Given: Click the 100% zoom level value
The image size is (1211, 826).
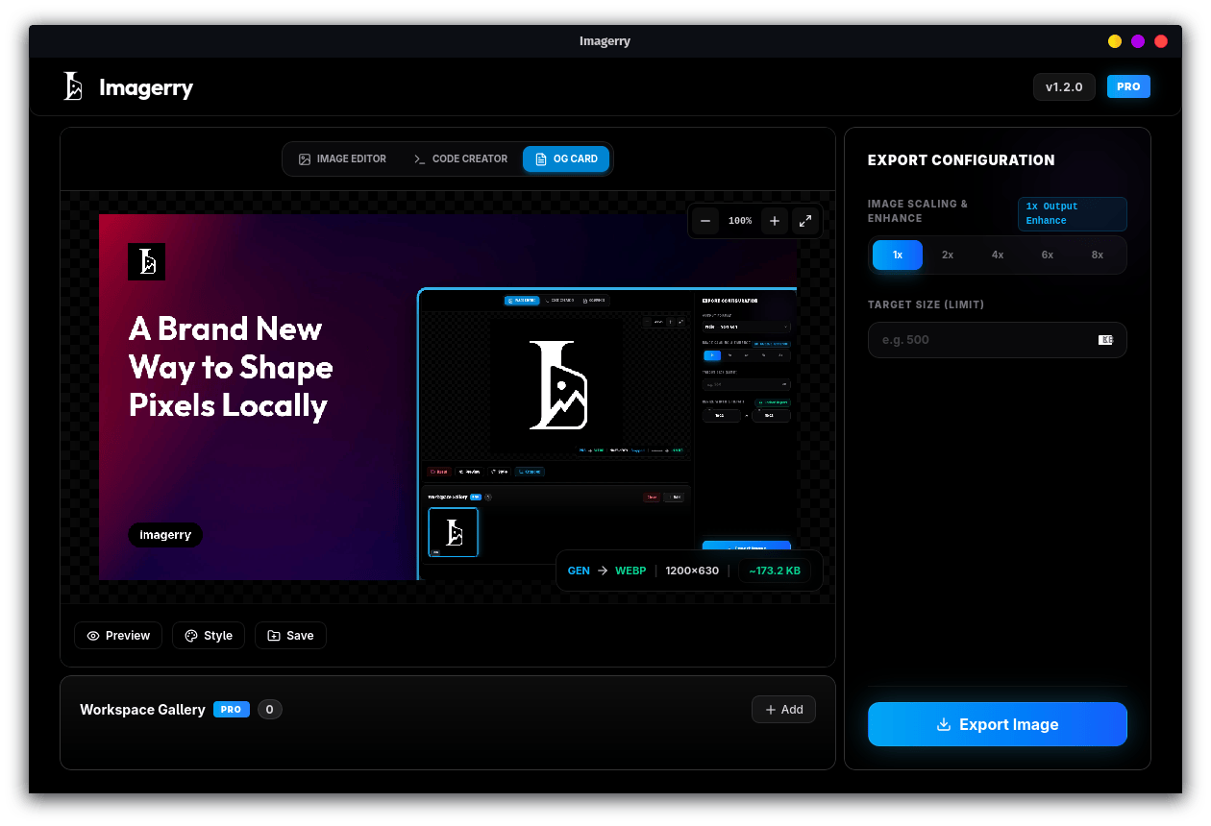Looking at the screenshot, I should (x=740, y=221).
